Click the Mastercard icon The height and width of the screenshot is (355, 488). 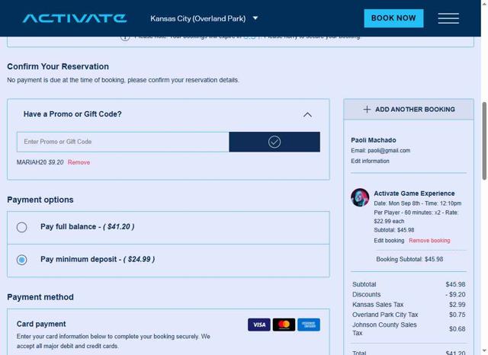pos(284,325)
